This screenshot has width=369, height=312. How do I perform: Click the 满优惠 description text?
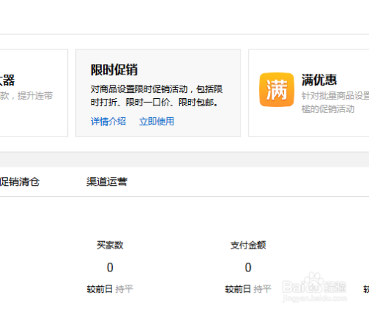pos(335,103)
